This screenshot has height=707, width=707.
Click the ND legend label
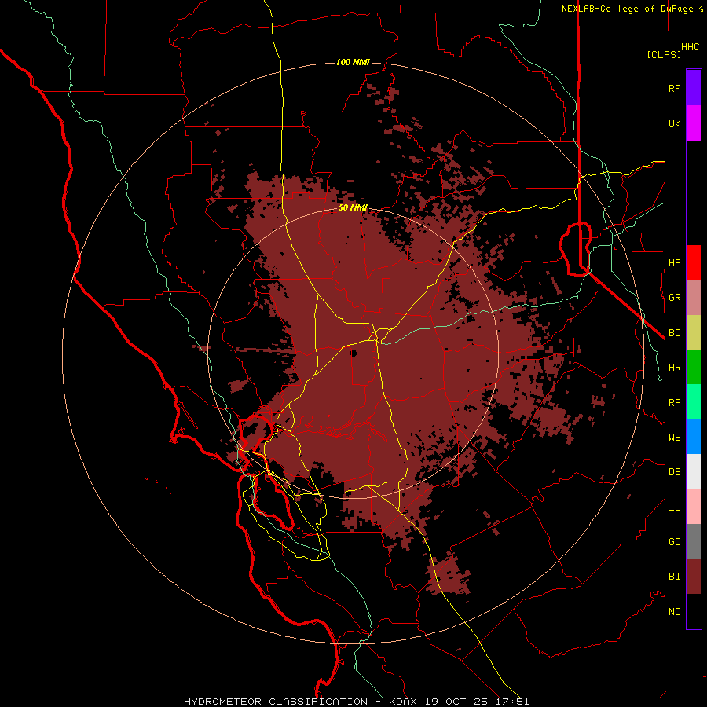click(x=674, y=612)
